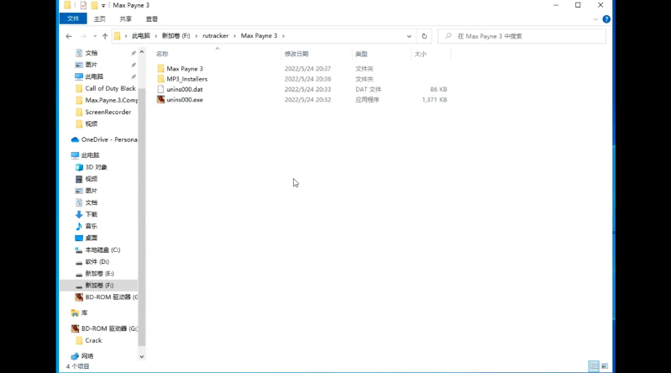671x373 pixels.
Task: Click Max Payne 3 in address breadcrumb
Action: 259,36
